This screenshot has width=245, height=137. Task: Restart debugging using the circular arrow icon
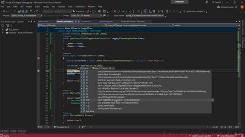pyautogui.click(x=119, y=11)
